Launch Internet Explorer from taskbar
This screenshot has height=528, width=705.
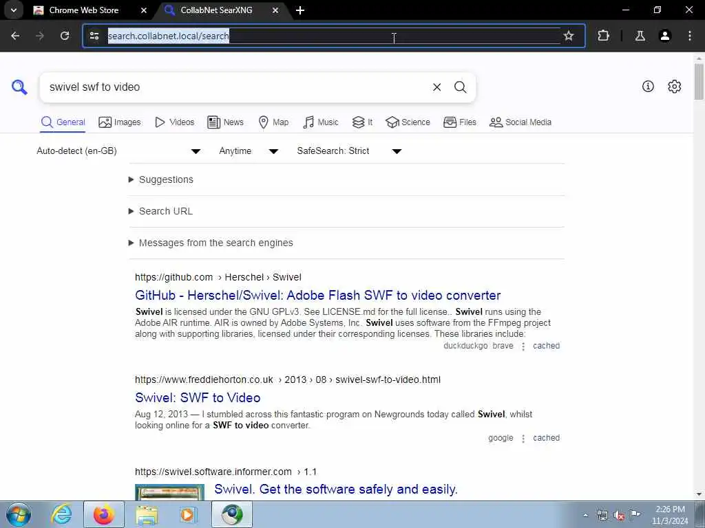61,514
